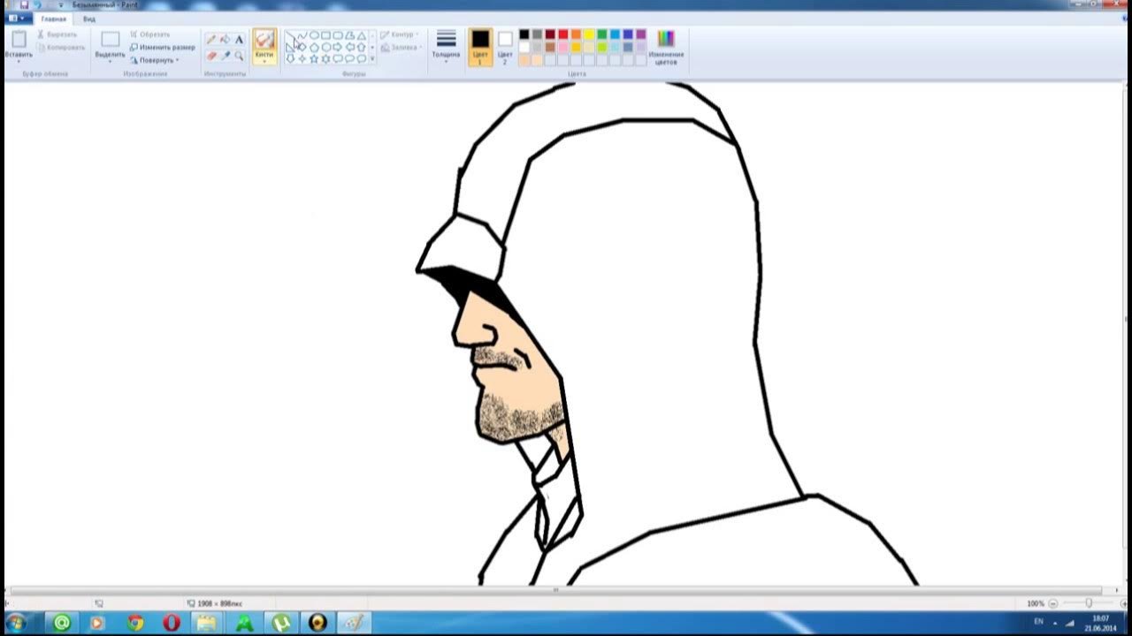Set Color 1 (Цвет 1) as active
The height and width of the screenshot is (636, 1132).
480,46
